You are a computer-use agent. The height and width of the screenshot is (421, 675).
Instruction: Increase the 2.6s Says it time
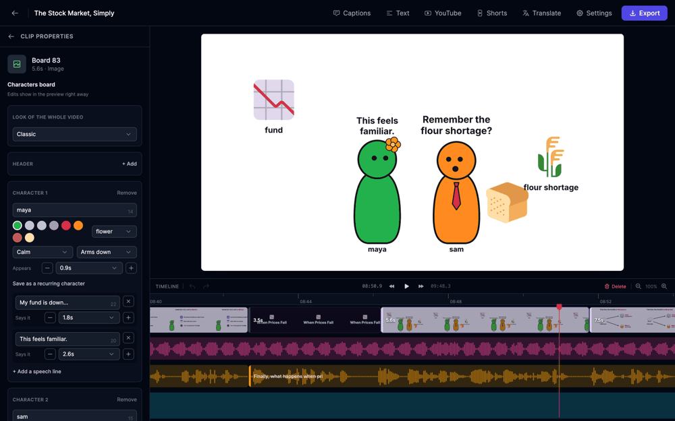[128, 354]
